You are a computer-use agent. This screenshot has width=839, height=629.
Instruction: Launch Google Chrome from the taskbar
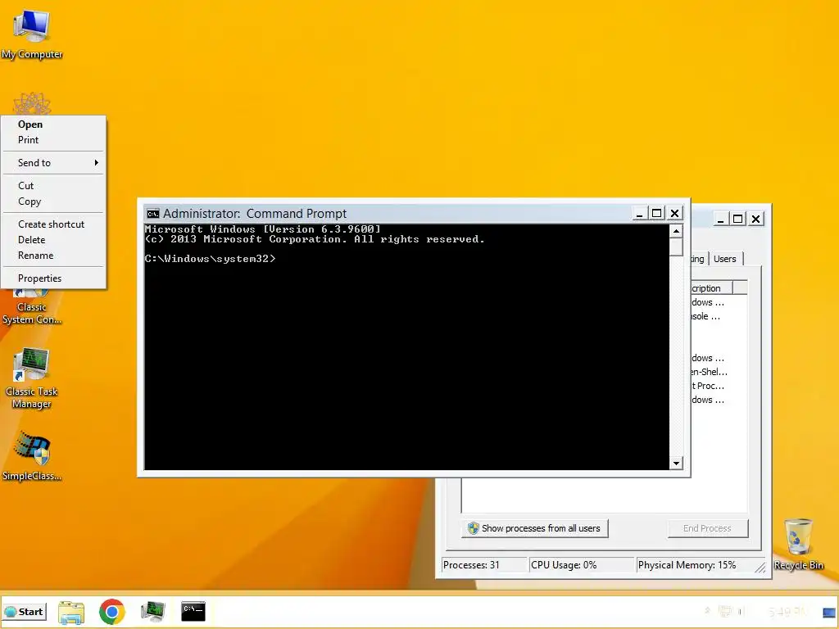111,611
